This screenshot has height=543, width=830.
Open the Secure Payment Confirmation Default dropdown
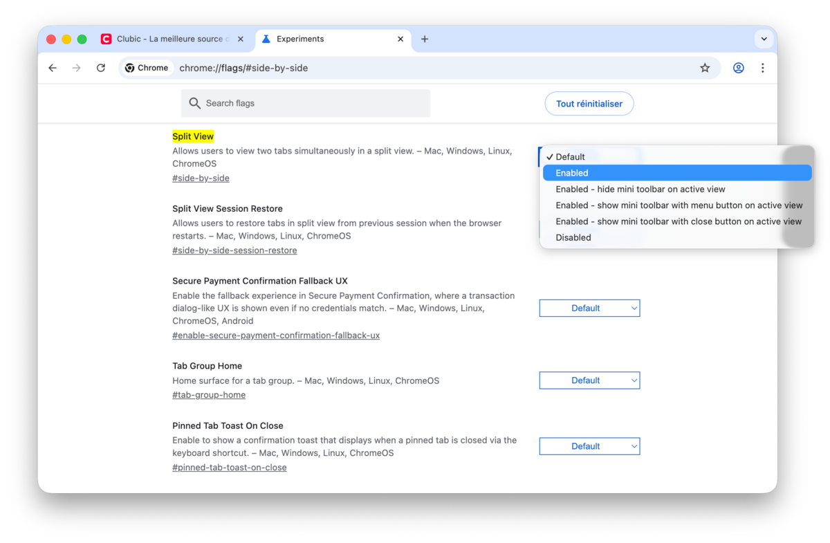pyautogui.click(x=589, y=308)
